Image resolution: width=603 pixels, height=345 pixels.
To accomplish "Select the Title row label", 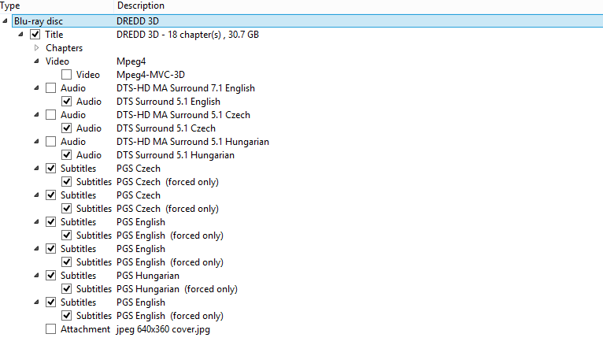I will pos(54,35).
